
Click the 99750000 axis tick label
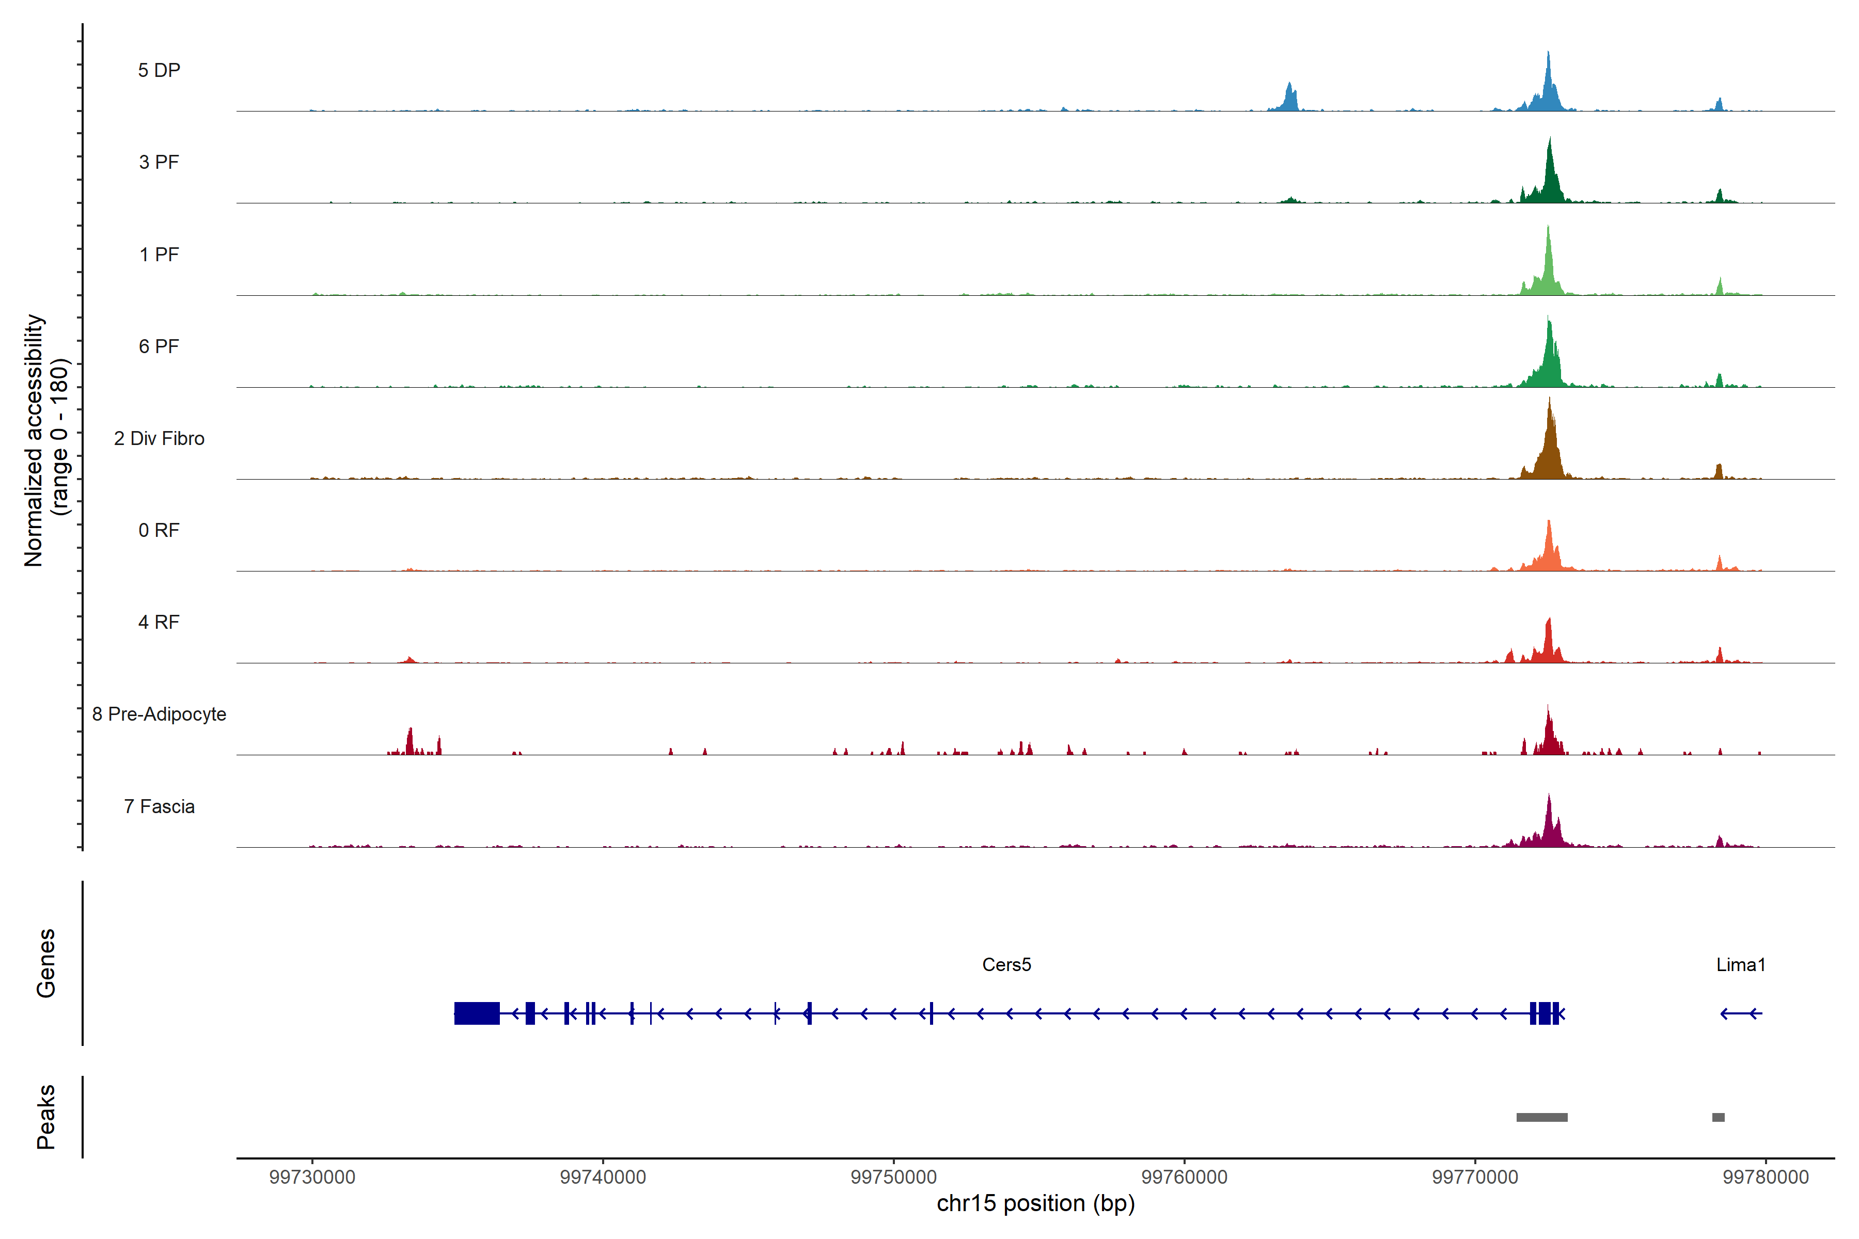893,1178
